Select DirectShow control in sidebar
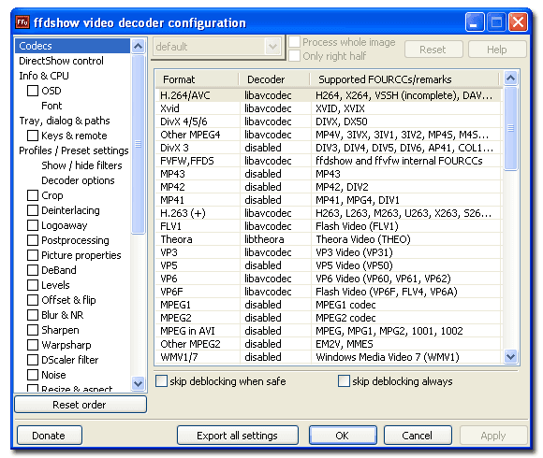The width and height of the screenshot is (543, 458). tap(61, 61)
